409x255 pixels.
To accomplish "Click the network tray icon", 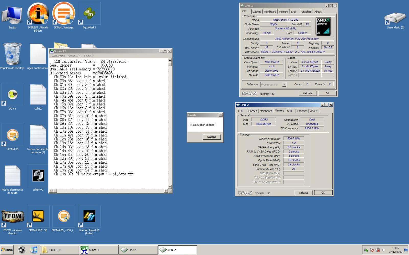I will pyautogui.click(x=378, y=250).
